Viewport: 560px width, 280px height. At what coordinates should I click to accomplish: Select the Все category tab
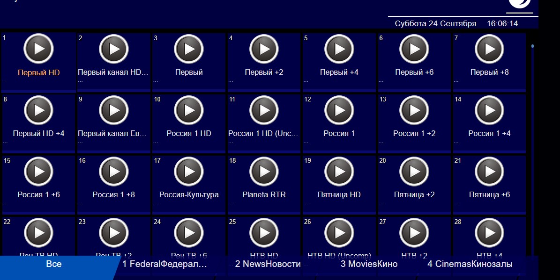pos(54,264)
